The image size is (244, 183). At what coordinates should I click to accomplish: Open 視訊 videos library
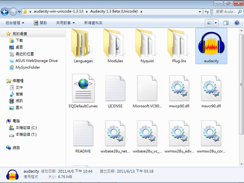point(16,101)
